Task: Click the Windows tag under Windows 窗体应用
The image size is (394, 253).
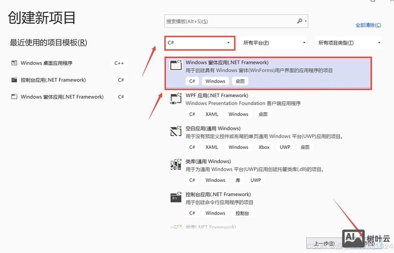Action: (216, 81)
